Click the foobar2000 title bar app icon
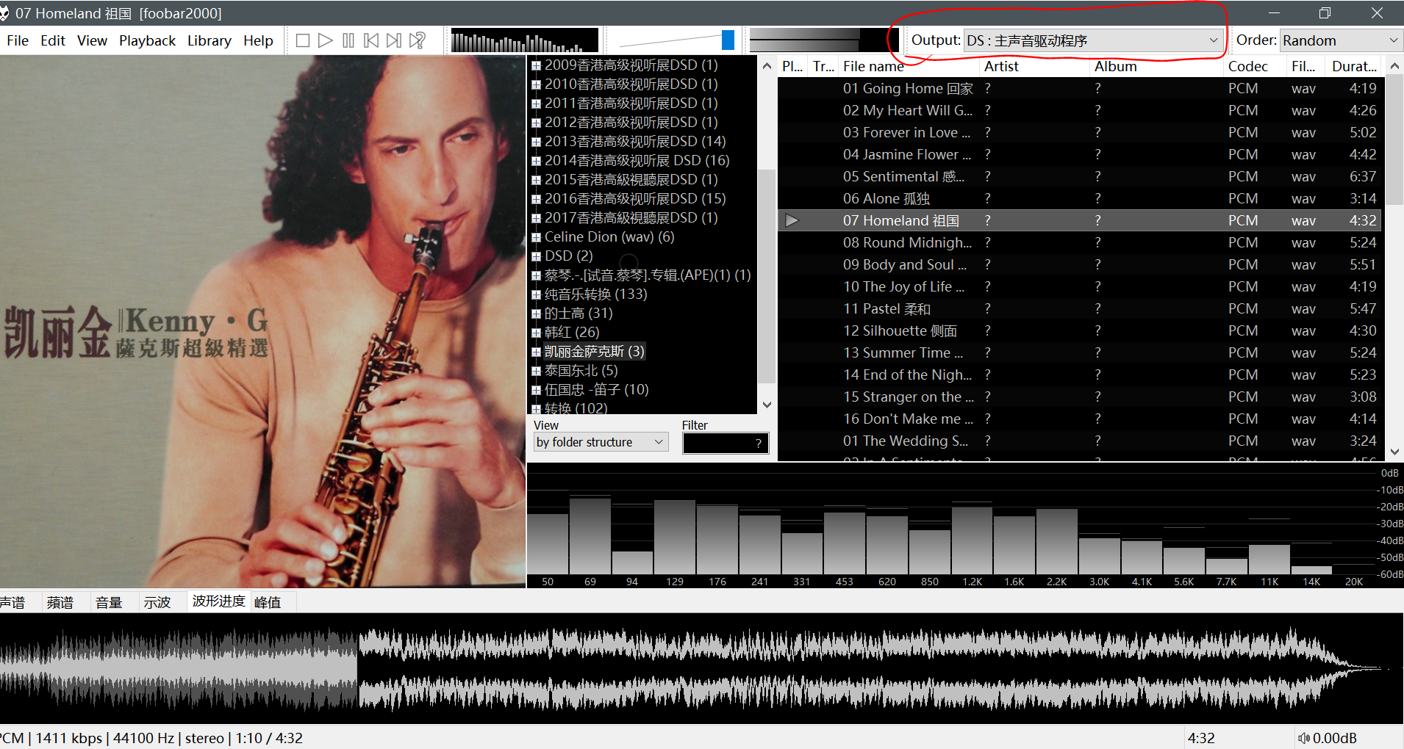 click(x=4, y=13)
